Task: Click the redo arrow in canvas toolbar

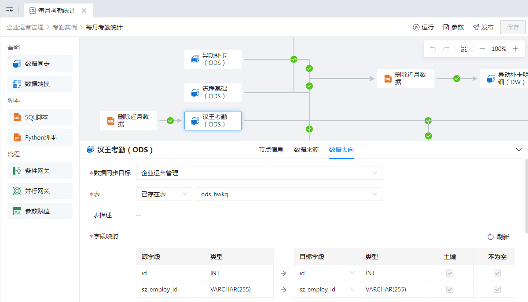Action: coord(446,49)
